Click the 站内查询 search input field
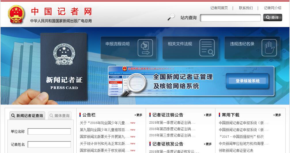Image resolution: width=290 pixels, height=153 pixels. click(230, 18)
